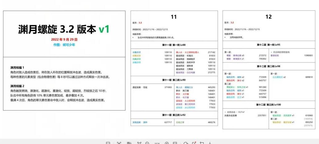The width and height of the screenshot is (319, 144).
Task: Click the HP value 217182
Action: pyautogui.click(x=212, y=52)
